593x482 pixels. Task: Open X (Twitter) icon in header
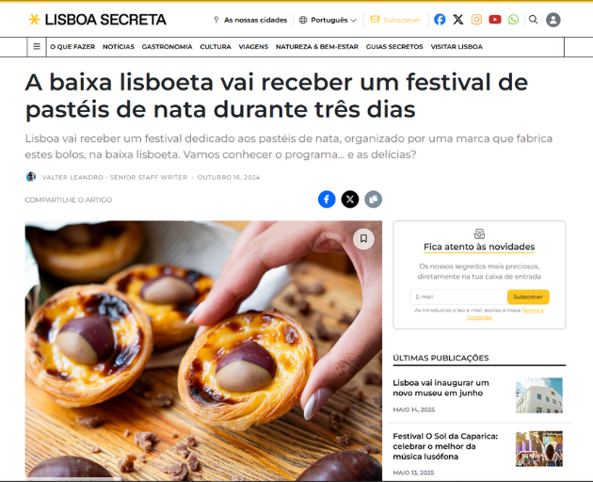click(x=458, y=20)
